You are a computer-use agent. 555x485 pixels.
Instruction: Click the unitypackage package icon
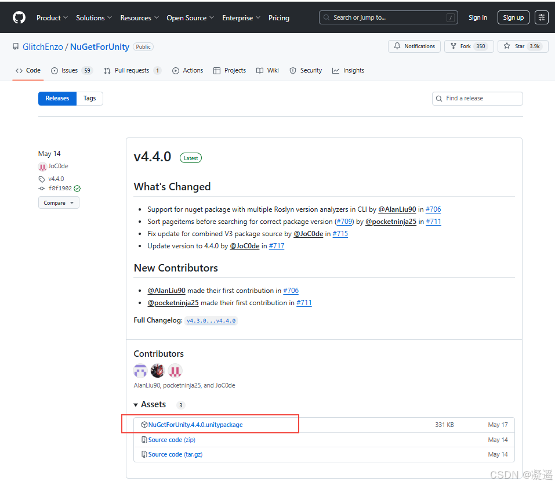click(x=144, y=425)
